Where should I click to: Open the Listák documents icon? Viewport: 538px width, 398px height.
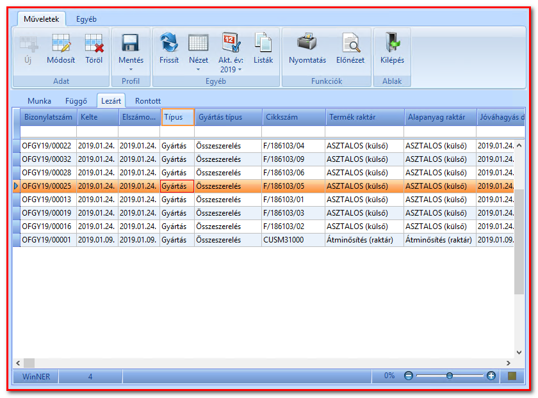[x=263, y=43]
